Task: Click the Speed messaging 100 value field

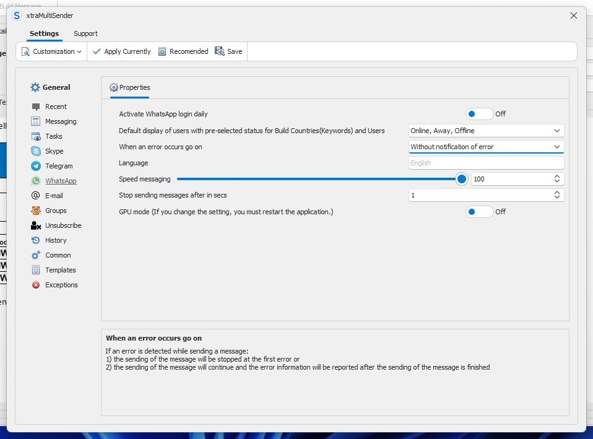Action: (x=513, y=179)
